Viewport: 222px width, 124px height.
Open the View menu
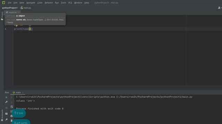tap(22, 3)
